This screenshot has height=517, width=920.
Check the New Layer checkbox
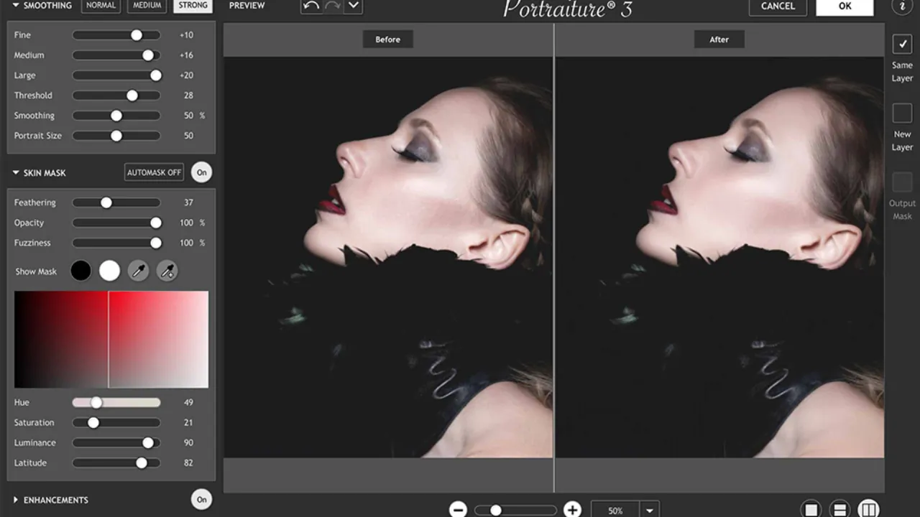902,113
